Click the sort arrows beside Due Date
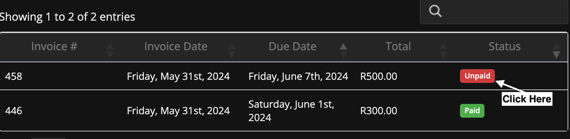 click(x=343, y=50)
